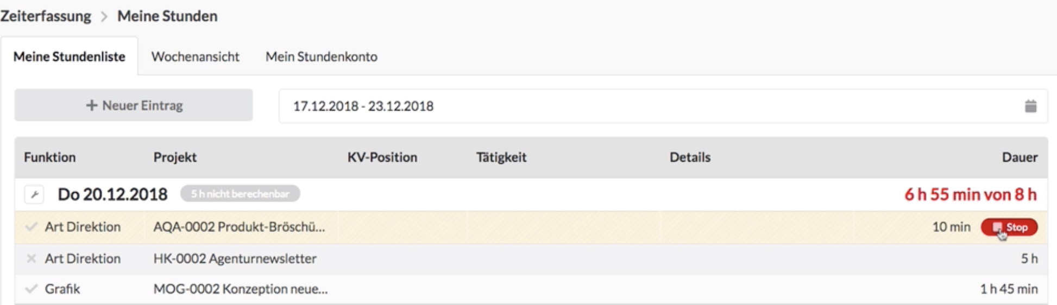Open the calendar icon in date field
This screenshot has width=1057, height=305.
click(x=1030, y=106)
